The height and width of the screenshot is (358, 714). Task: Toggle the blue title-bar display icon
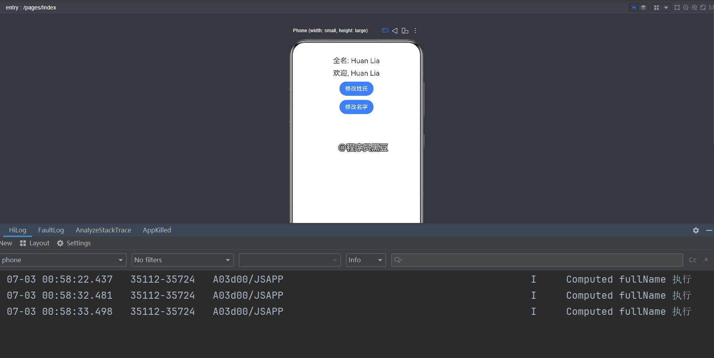(385, 31)
